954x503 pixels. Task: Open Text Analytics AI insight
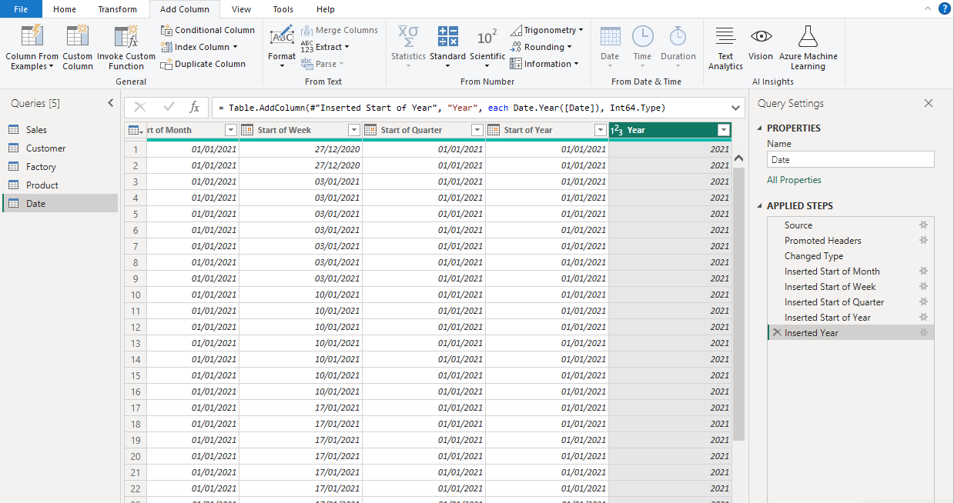coord(725,48)
